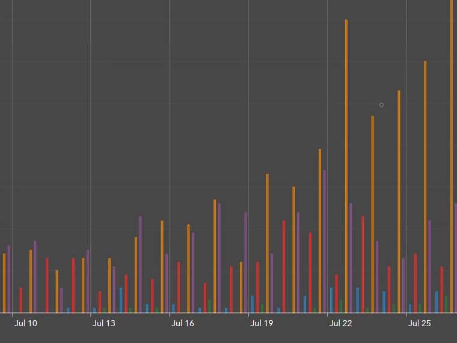Select the tall orange bar right of Jul 22

346,168
